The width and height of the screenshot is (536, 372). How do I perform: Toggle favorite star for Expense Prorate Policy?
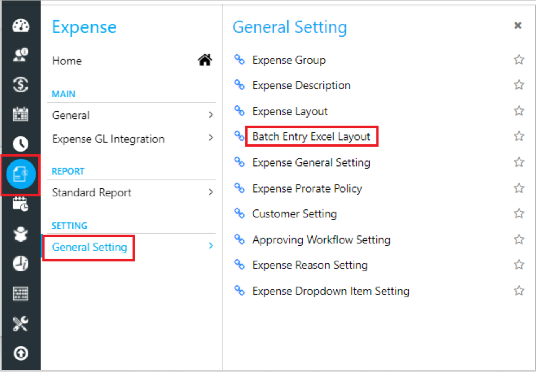tap(519, 188)
